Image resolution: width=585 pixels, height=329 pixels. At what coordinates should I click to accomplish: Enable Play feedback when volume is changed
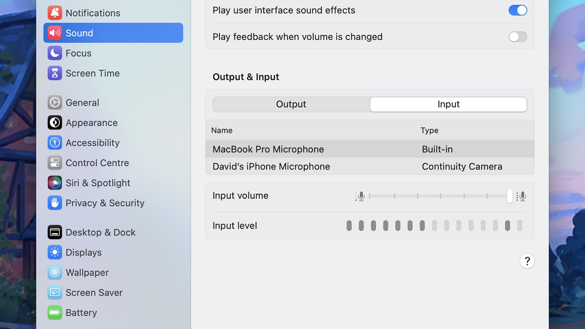(x=517, y=37)
